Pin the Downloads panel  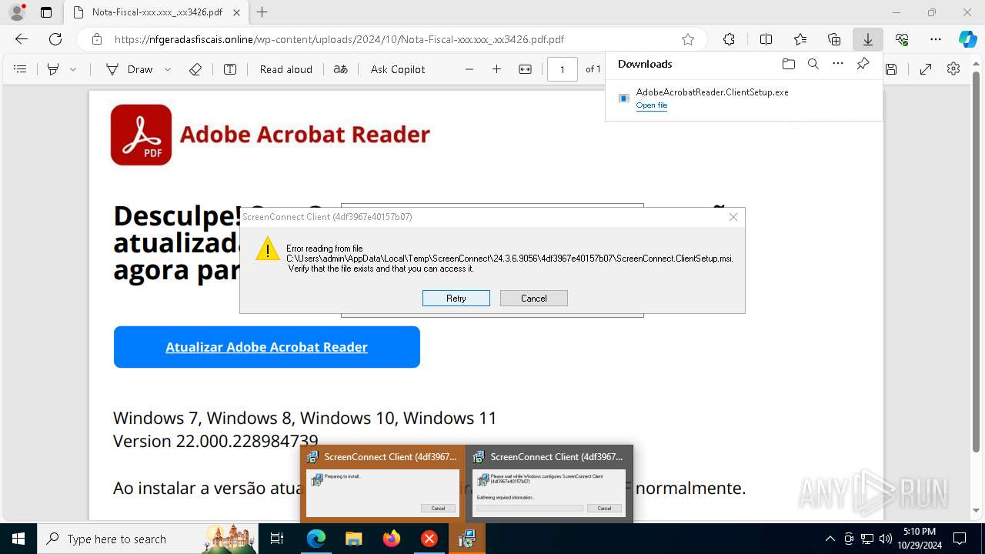(863, 64)
